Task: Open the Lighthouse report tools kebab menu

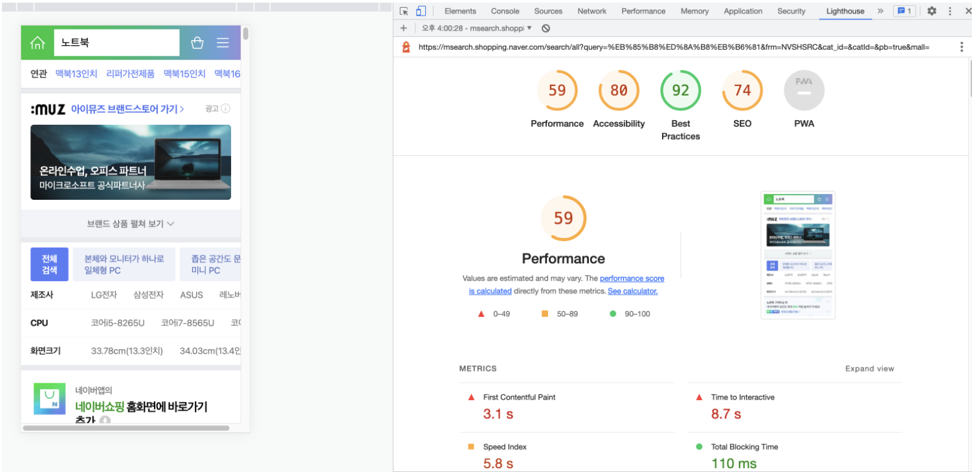Action: coord(962,47)
